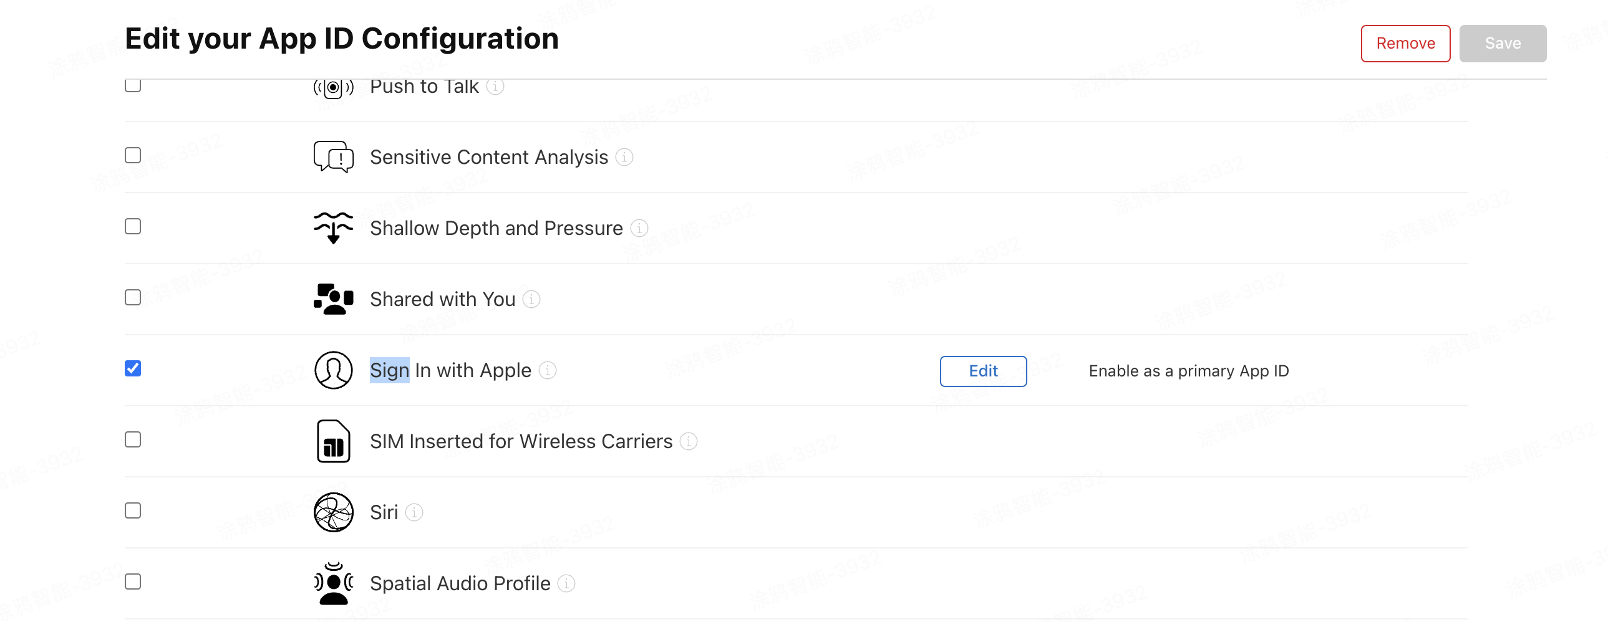Image resolution: width=1608 pixels, height=622 pixels.
Task: Click the Shallow Depth and Pressure label
Action: click(x=496, y=228)
